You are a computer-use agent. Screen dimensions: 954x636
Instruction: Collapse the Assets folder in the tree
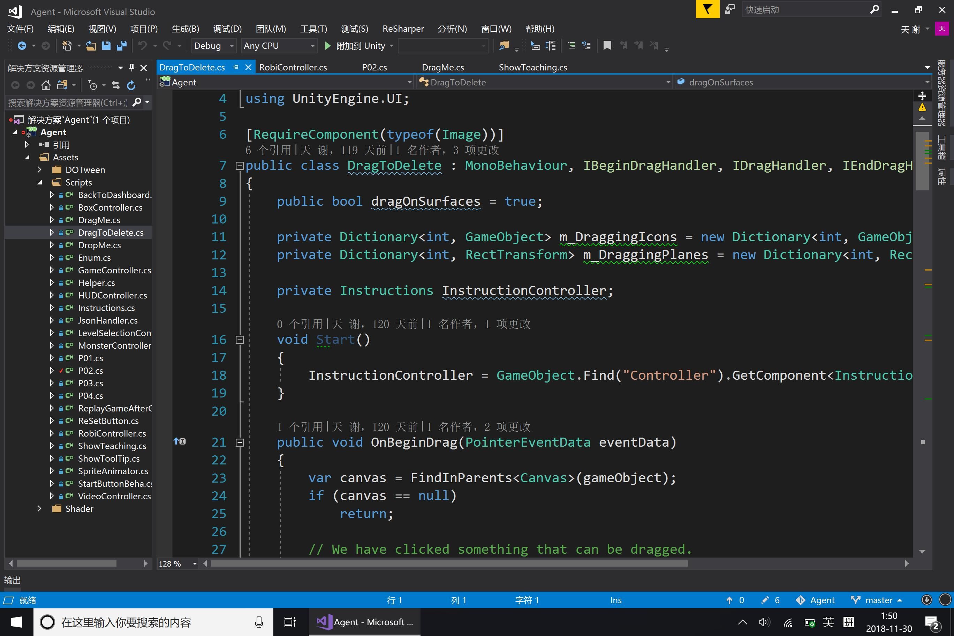click(x=27, y=157)
